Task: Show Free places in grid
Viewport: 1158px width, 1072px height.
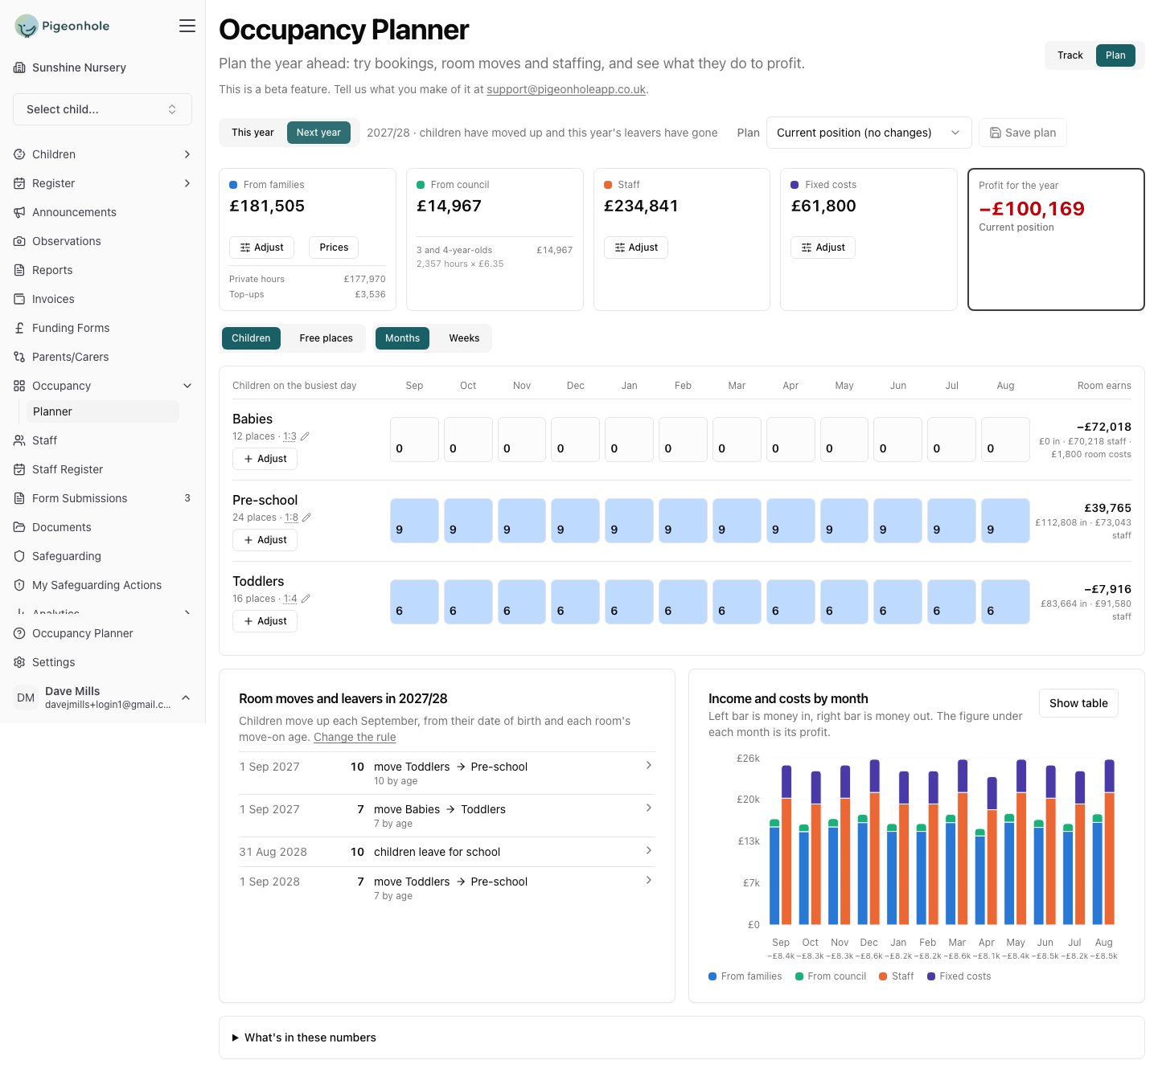Action: coord(326,338)
